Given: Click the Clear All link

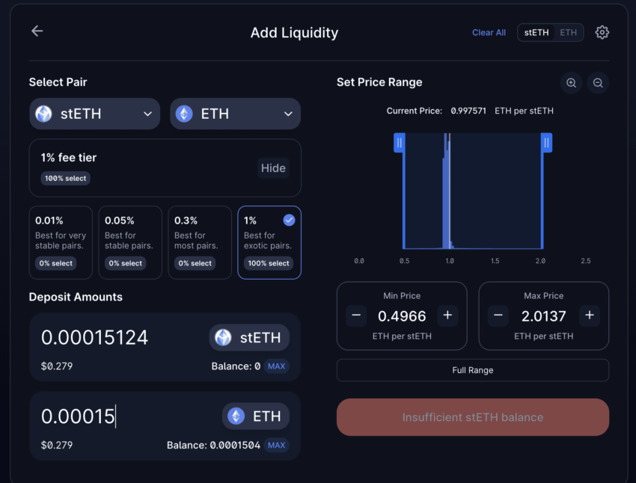Looking at the screenshot, I should pyautogui.click(x=489, y=33).
